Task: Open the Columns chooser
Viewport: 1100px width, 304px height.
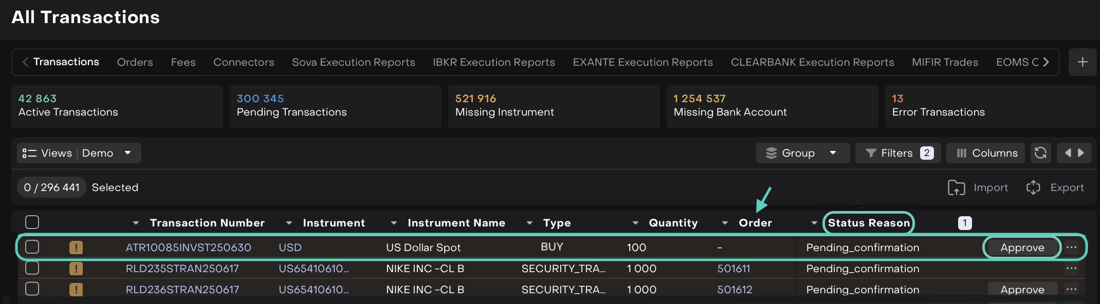Action: pos(986,153)
